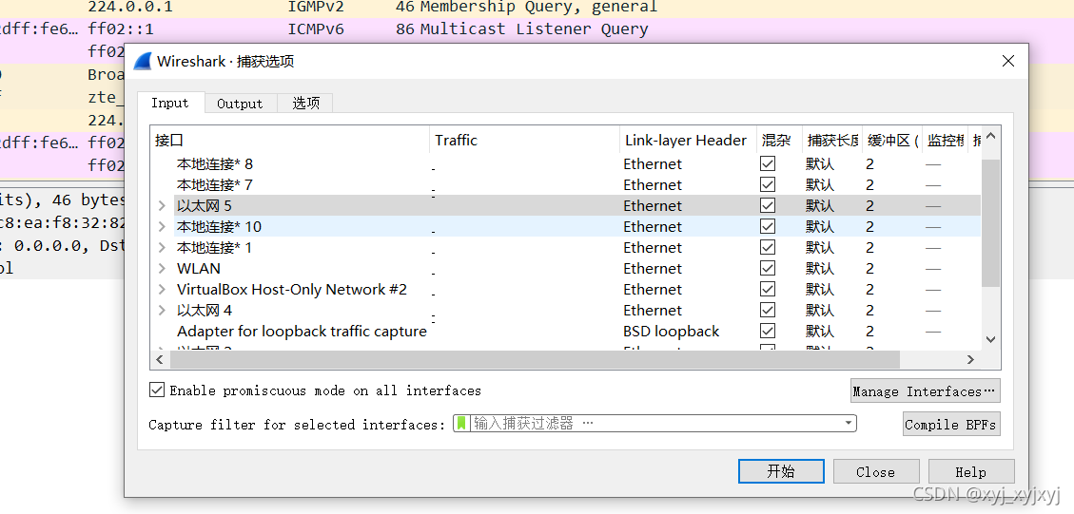The width and height of the screenshot is (1074, 514).
Task: Click horizontal scrollbar right arrow
Action: point(970,359)
